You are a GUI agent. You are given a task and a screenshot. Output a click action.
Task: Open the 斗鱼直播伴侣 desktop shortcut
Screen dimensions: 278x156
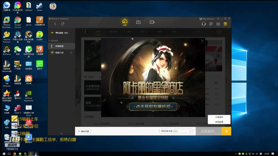pos(39,21)
